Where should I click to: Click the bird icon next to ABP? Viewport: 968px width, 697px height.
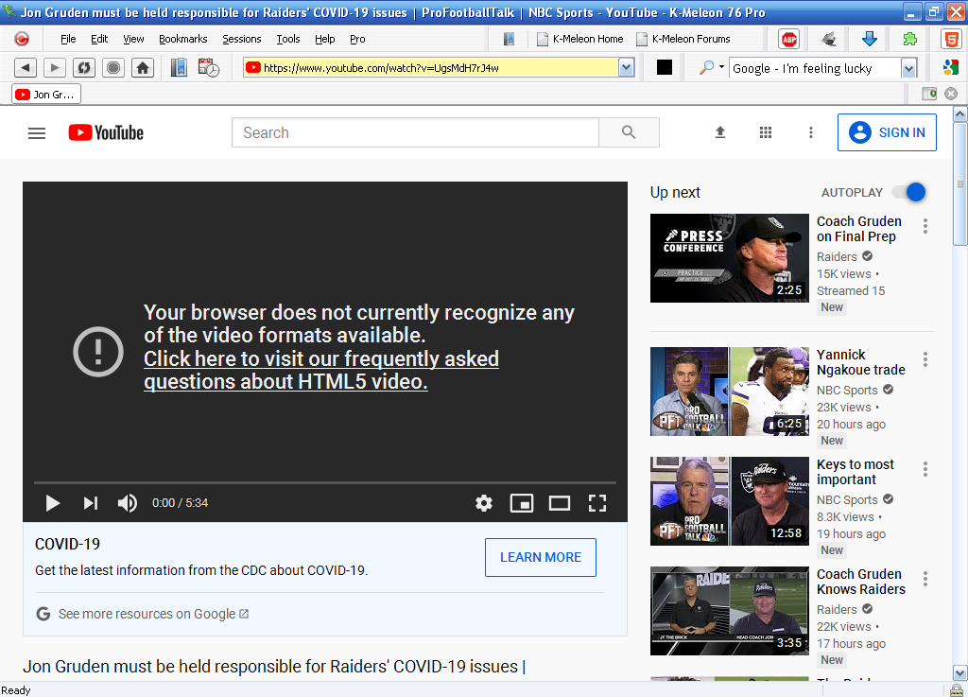click(829, 39)
